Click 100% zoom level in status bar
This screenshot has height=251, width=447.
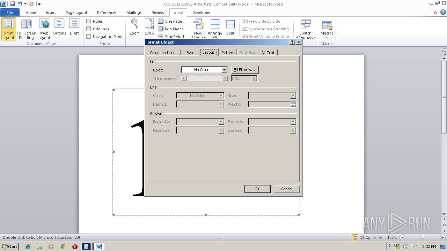[392, 237]
